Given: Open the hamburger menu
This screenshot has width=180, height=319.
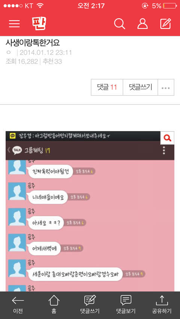Looking at the screenshot, I should point(14,24).
